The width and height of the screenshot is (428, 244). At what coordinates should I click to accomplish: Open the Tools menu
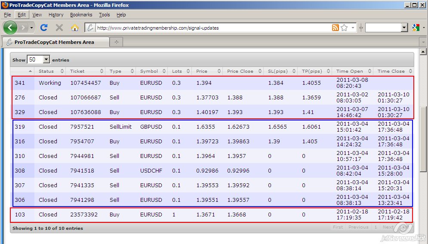104,15
